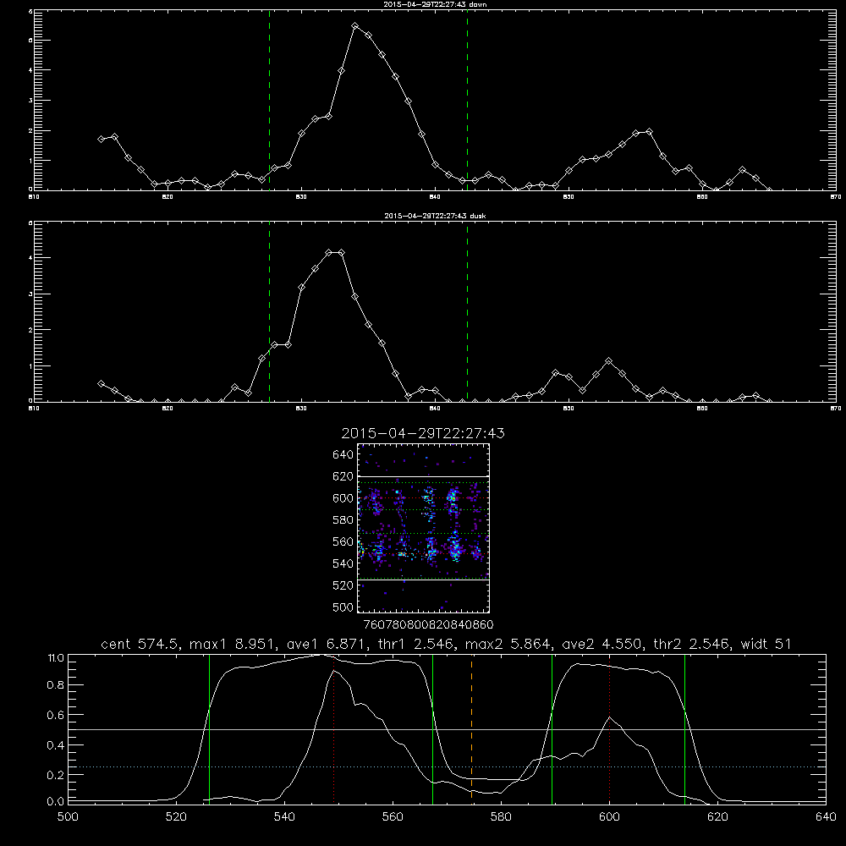This screenshot has height=846, width=846.
Task: Click the right green dashed line in the dawn plot
Action: point(467,100)
